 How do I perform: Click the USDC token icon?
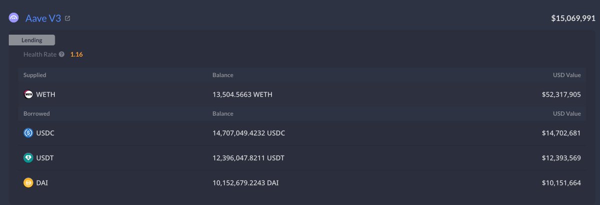tap(28, 133)
